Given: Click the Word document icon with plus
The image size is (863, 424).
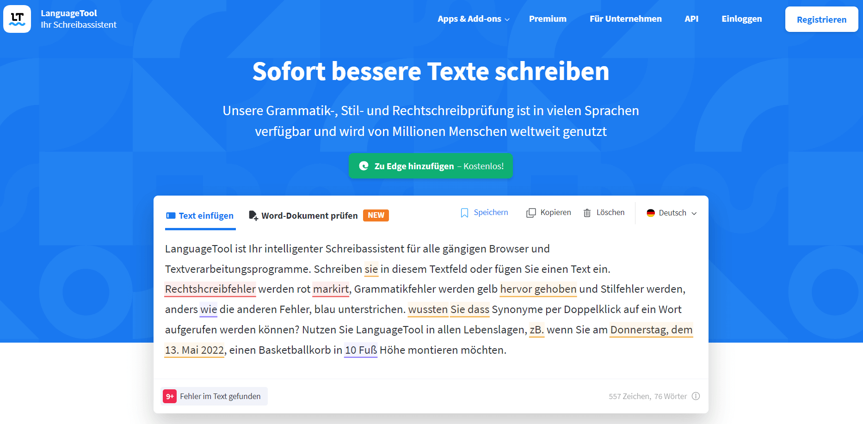Looking at the screenshot, I should click(x=253, y=215).
